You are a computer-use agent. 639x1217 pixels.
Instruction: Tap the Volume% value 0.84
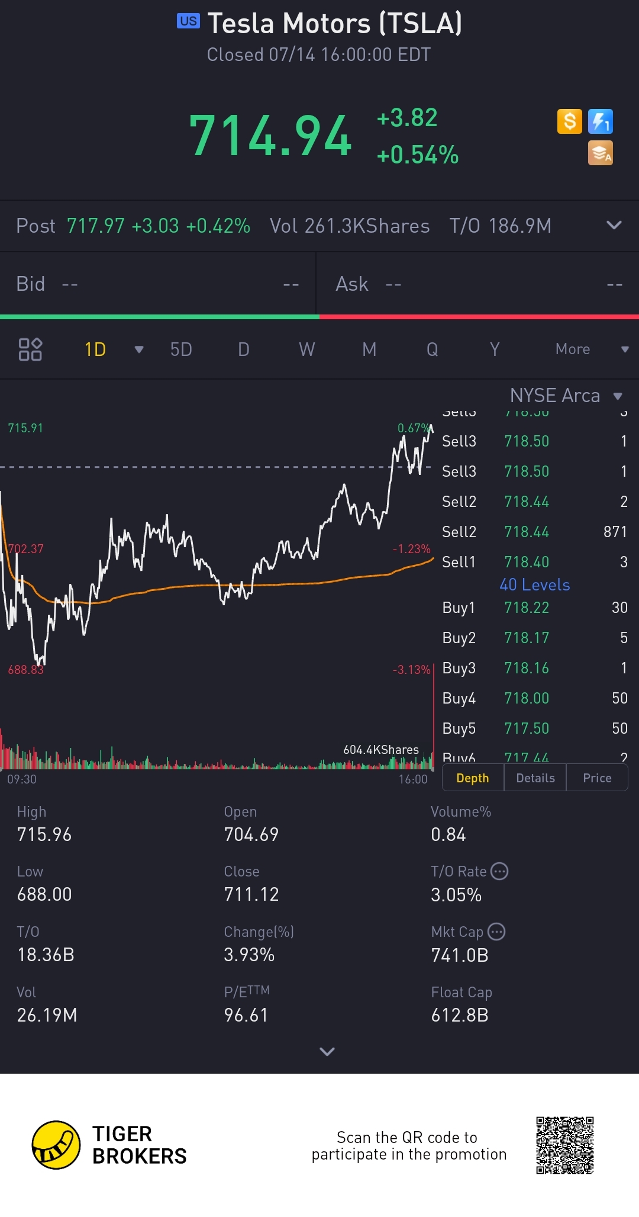pos(448,834)
